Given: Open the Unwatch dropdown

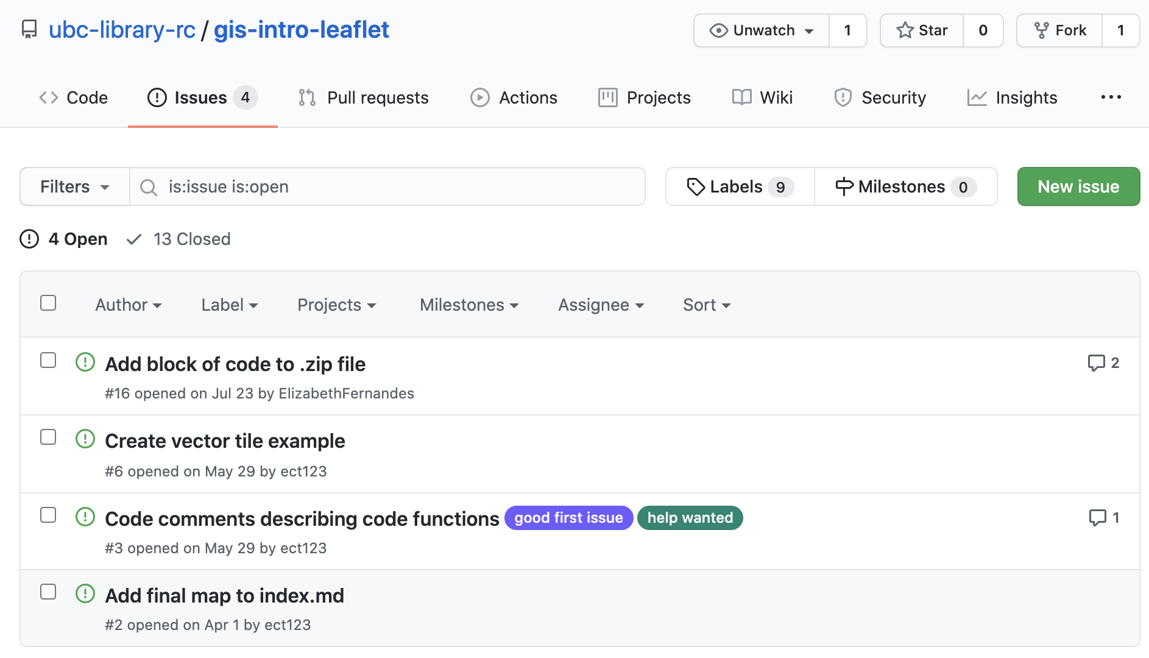Looking at the screenshot, I should coord(762,30).
